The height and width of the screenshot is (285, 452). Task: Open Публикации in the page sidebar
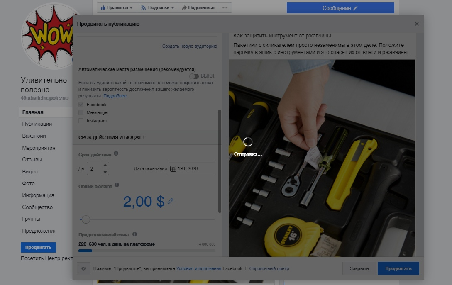click(37, 124)
